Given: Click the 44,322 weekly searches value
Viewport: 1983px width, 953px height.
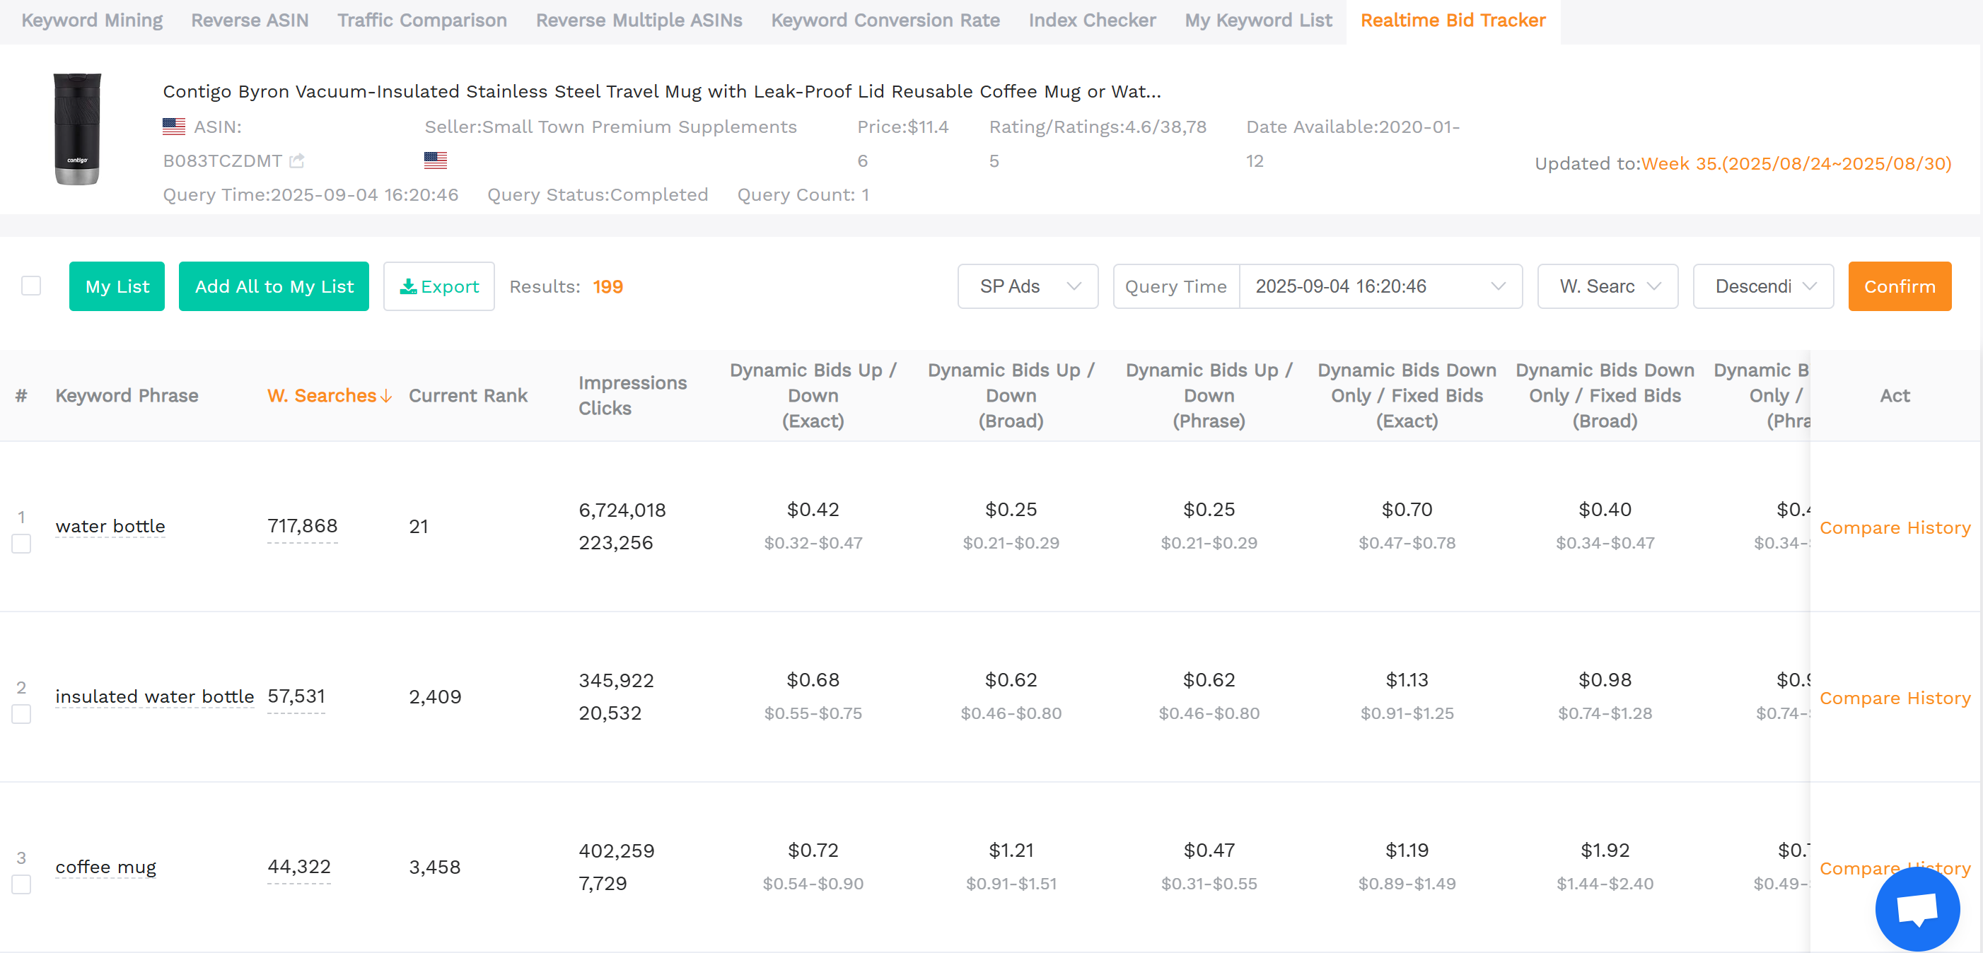Looking at the screenshot, I should point(298,866).
